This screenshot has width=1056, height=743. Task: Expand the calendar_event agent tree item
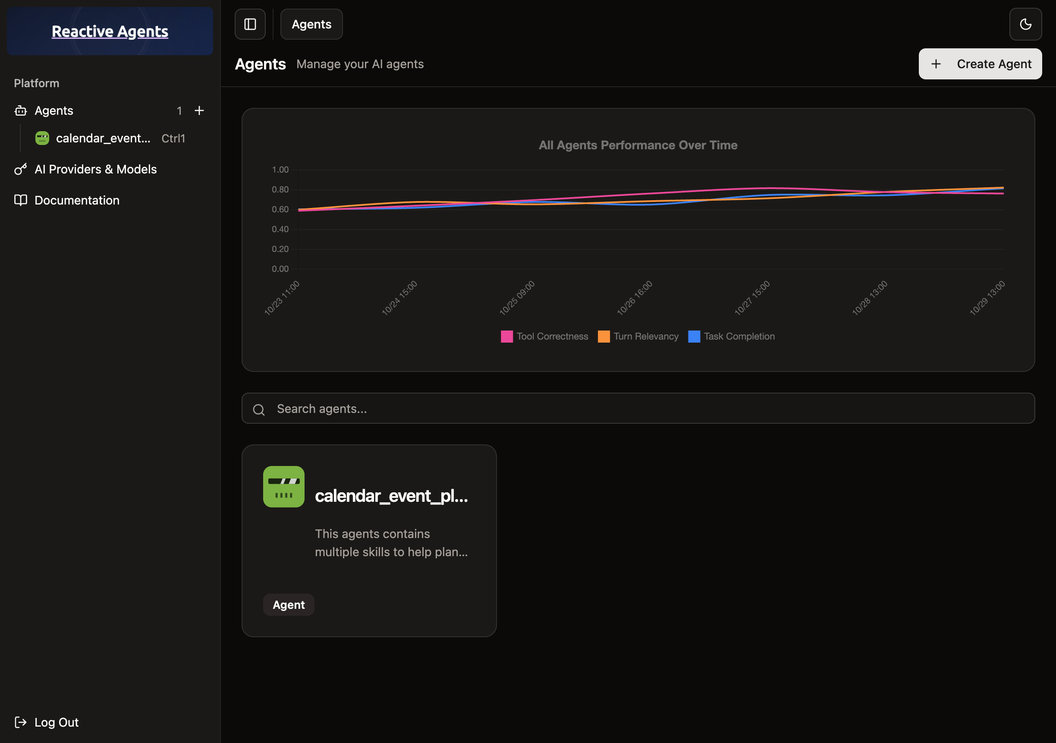tap(103, 138)
